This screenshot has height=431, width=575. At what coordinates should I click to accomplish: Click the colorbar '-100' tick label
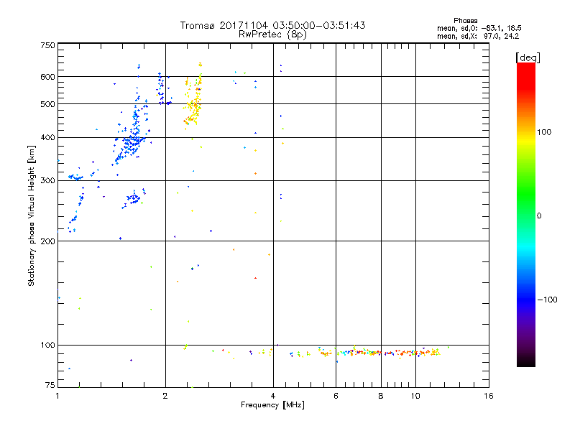(547, 300)
